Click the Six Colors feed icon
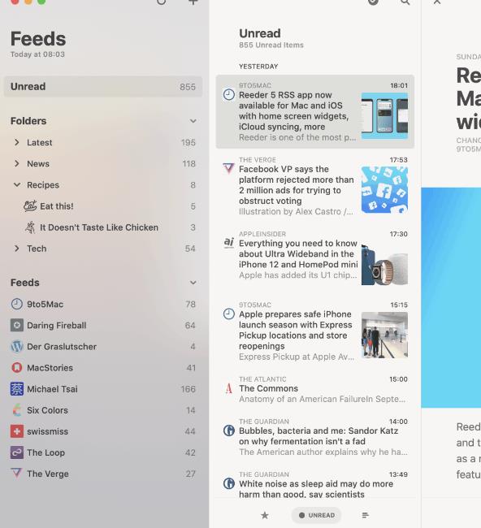This screenshot has width=481, height=528. [17, 410]
